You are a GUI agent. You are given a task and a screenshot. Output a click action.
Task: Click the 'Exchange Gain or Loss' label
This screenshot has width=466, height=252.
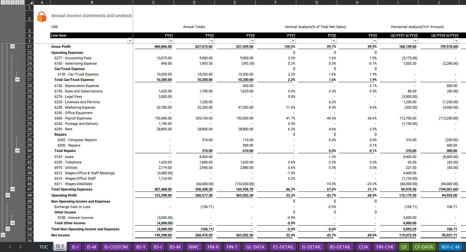coord(72,207)
